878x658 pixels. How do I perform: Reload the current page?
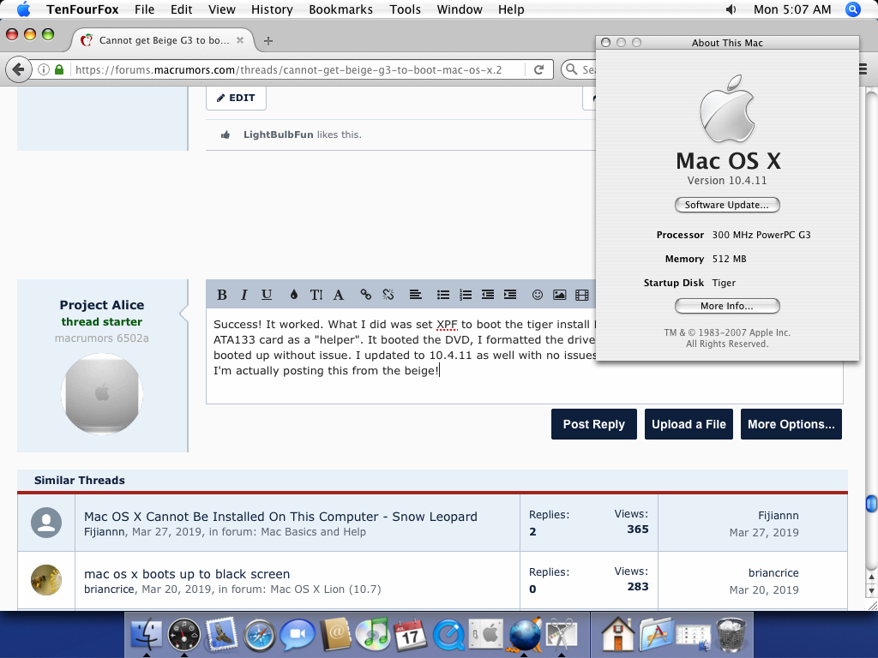tap(538, 69)
